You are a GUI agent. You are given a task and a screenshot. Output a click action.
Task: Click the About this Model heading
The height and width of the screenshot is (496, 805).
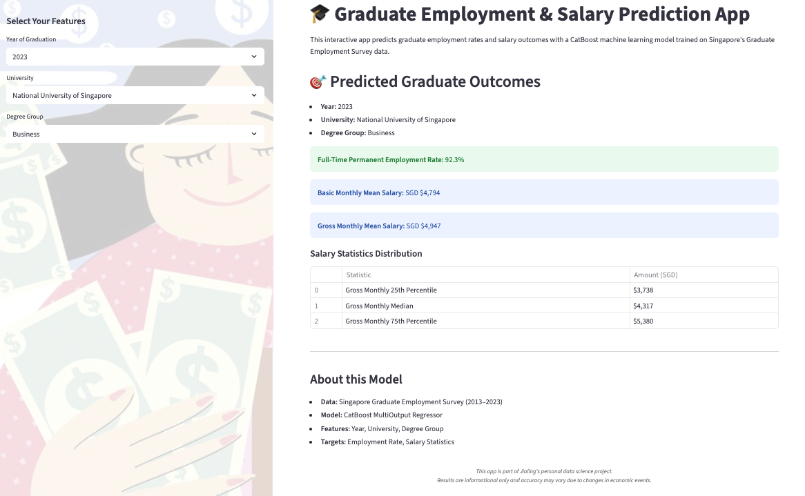tap(356, 379)
